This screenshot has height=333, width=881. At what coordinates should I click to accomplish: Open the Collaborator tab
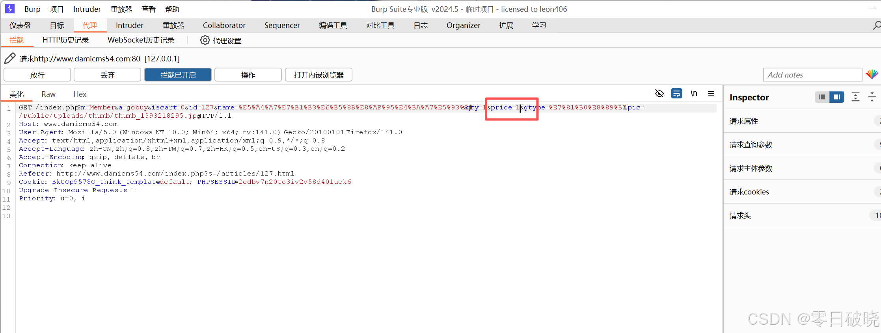[x=224, y=25]
